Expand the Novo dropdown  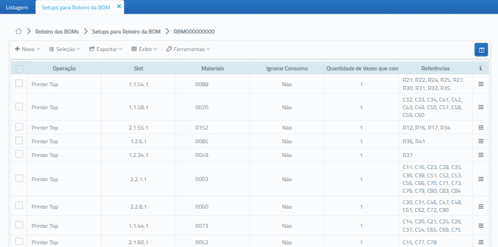(28, 49)
